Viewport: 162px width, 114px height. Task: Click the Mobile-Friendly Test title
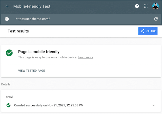coord(32,6)
